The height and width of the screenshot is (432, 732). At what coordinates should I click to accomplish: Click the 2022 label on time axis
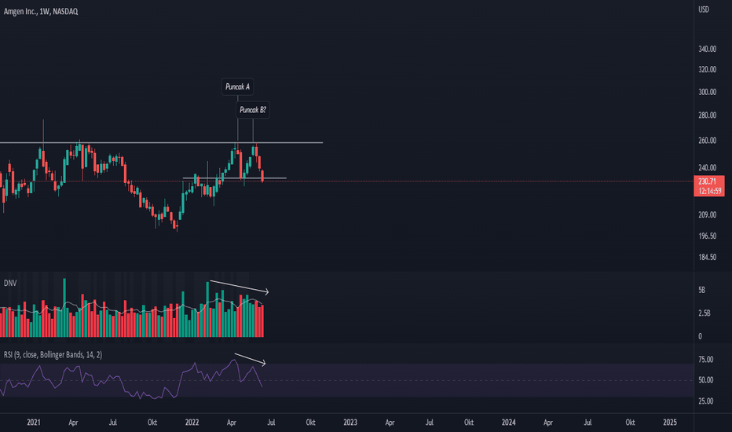tap(192, 423)
